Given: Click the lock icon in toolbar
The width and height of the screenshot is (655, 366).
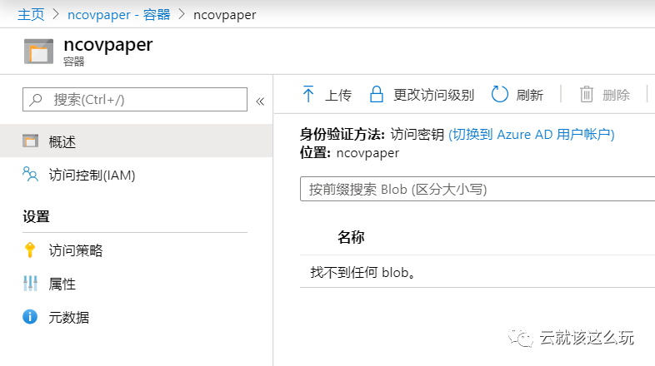Looking at the screenshot, I should click(x=377, y=94).
